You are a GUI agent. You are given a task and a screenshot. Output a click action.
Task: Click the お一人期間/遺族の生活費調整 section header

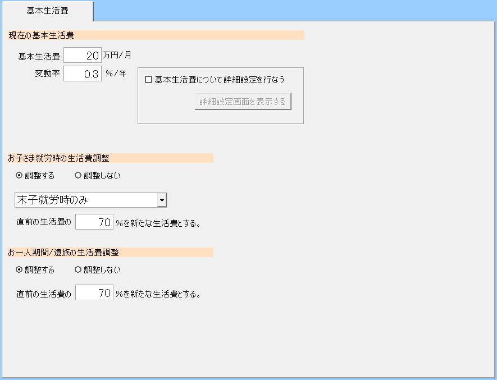[x=63, y=253]
